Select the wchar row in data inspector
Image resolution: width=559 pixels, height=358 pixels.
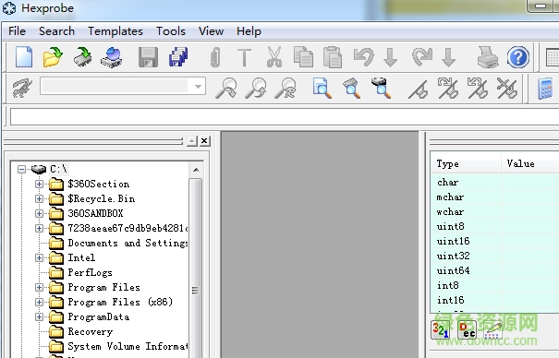pyautogui.click(x=495, y=211)
